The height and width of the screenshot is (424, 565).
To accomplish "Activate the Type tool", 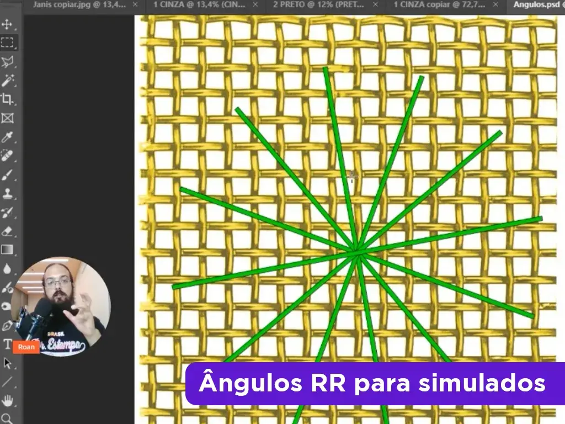I will pyautogui.click(x=7, y=345).
